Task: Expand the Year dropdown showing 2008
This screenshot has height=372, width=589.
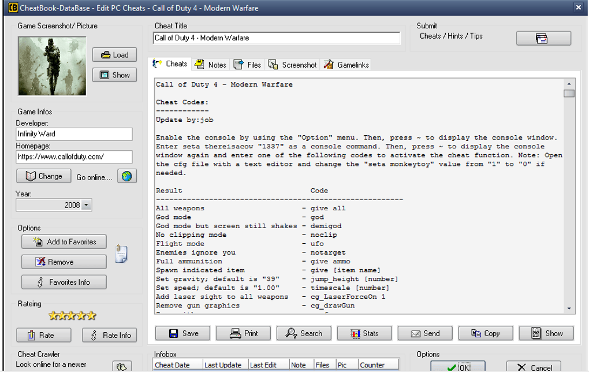Action: pyautogui.click(x=86, y=205)
